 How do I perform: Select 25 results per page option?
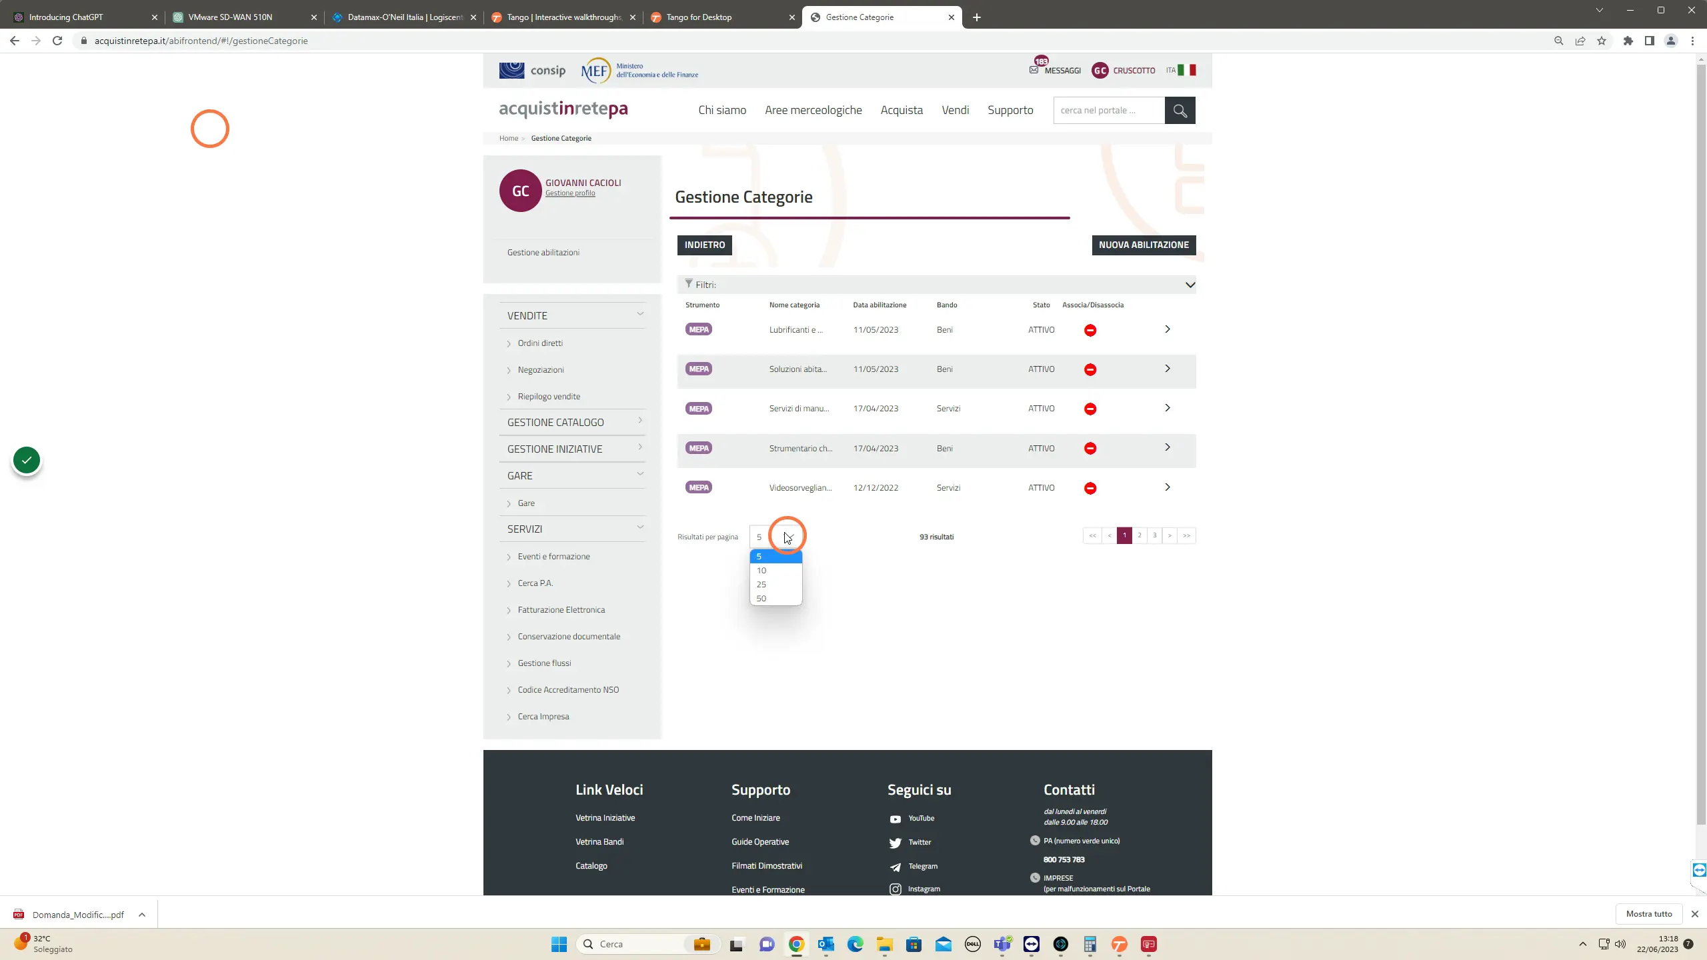click(x=775, y=585)
